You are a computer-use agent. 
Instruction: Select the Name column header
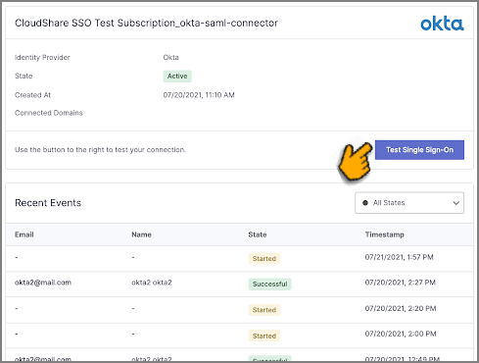(141, 234)
